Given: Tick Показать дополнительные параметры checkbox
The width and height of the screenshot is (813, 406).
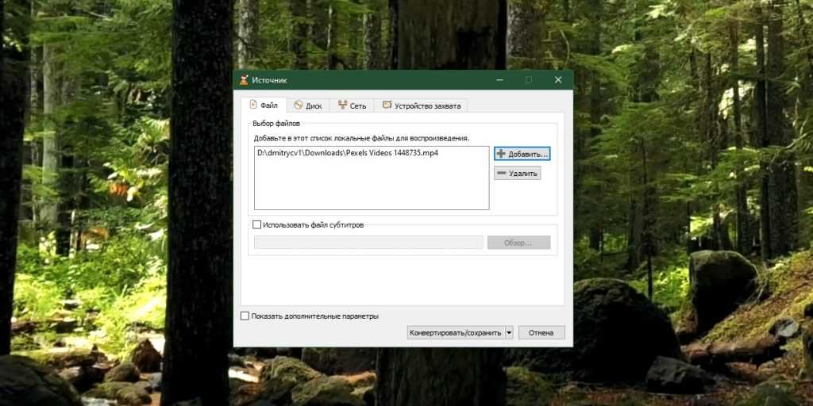Looking at the screenshot, I should coord(245,316).
